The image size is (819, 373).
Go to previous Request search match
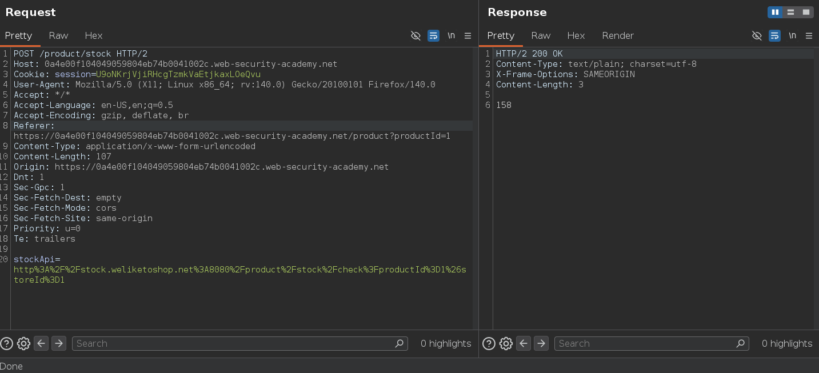[41, 343]
